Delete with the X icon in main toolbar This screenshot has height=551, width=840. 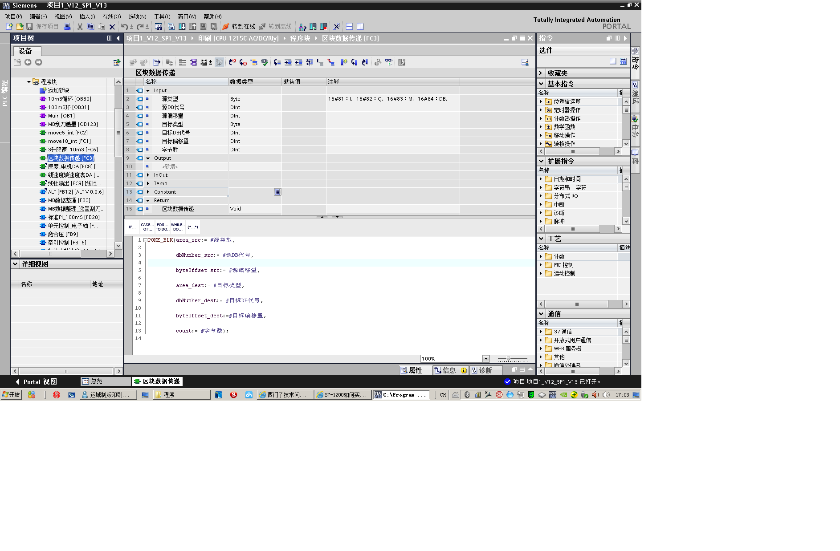click(112, 27)
